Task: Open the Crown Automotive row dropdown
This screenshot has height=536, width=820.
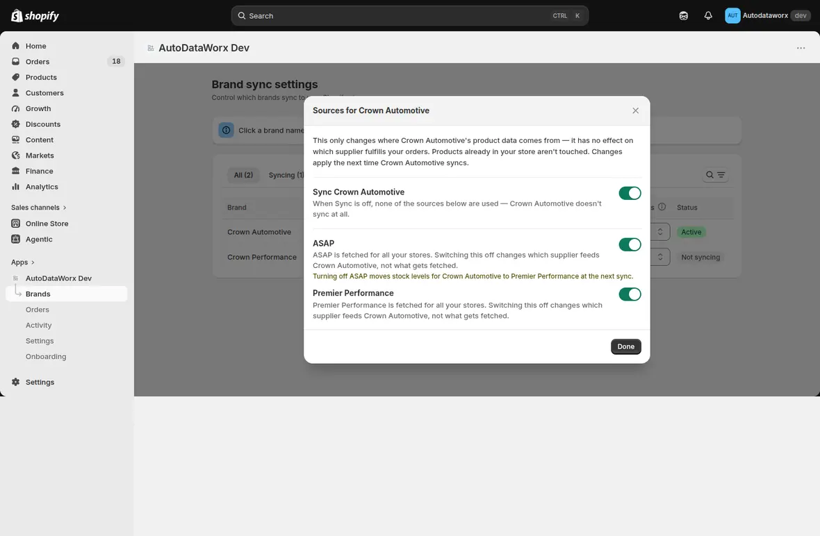Action: pos(660,232)
